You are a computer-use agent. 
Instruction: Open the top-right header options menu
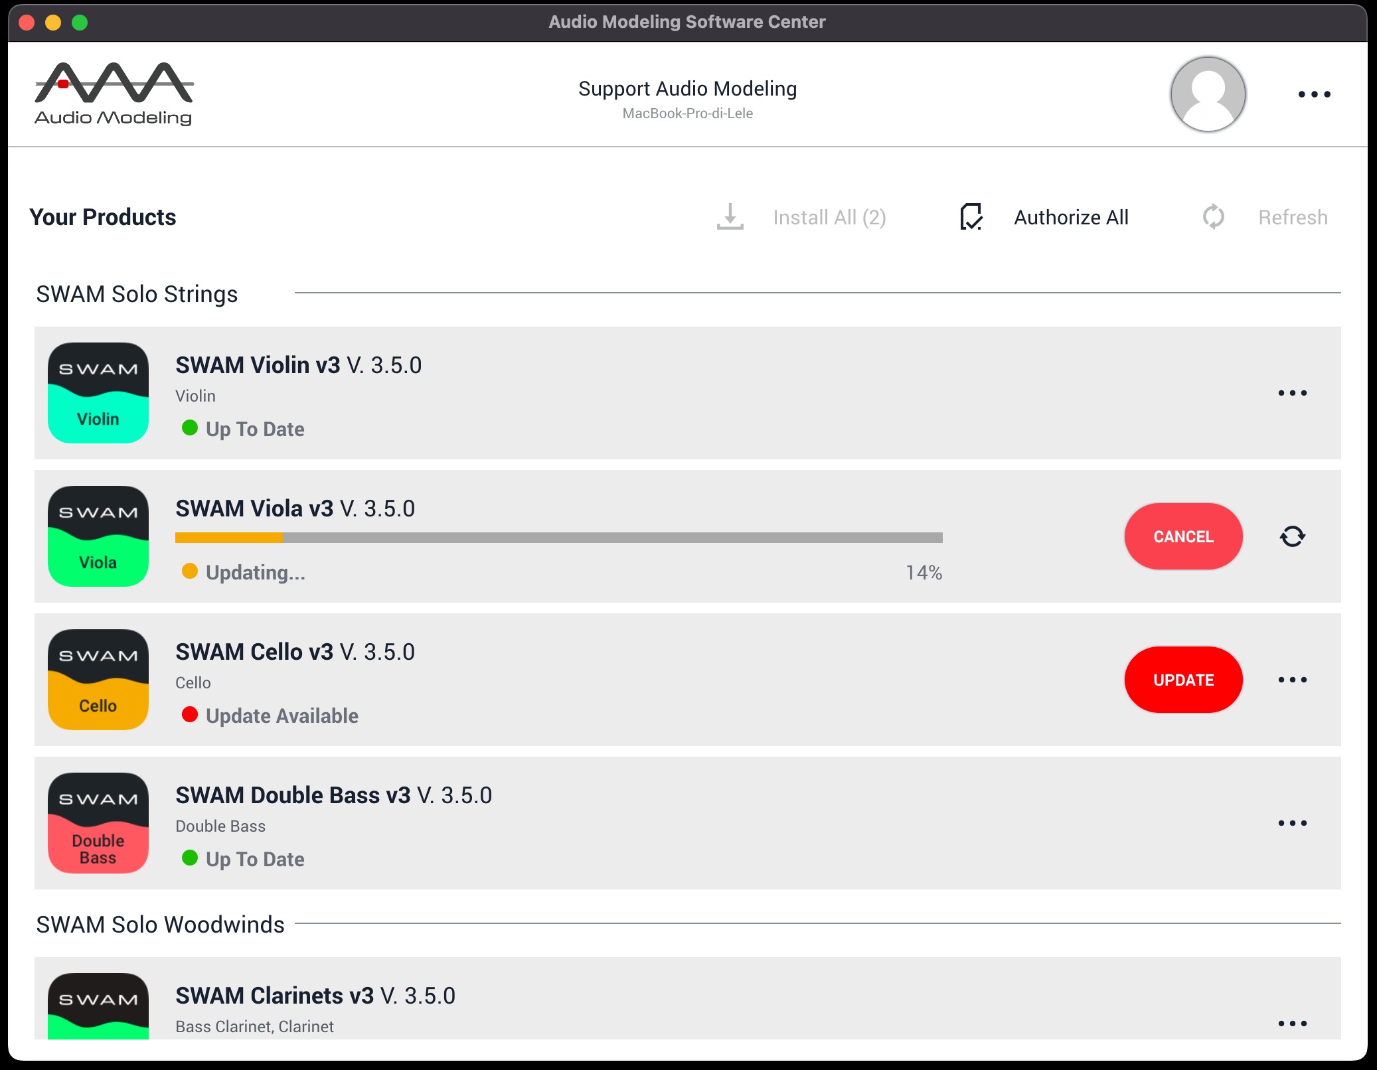(1314, 94)
